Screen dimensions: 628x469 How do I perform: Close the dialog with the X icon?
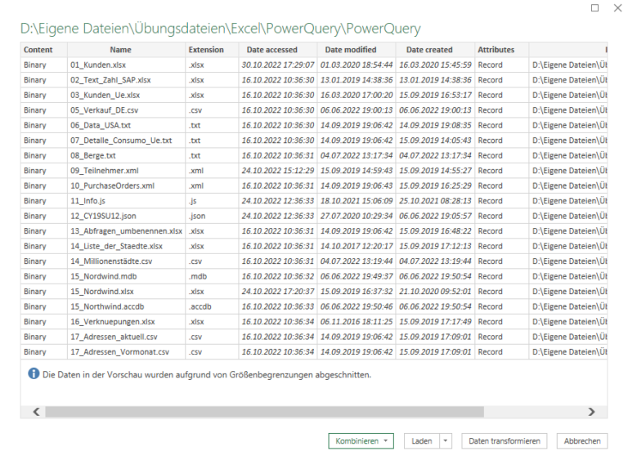pyautogui.click(x=617, y=8)
